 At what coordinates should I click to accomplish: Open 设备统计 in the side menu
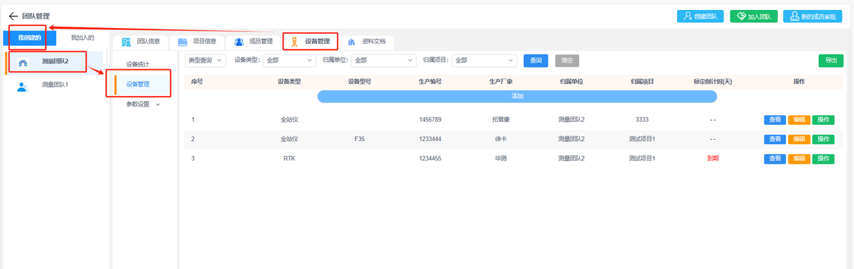[137, 65]
